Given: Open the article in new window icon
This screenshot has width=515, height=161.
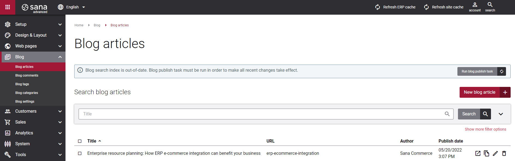Looking at the screenshot, I should point(478,153).
